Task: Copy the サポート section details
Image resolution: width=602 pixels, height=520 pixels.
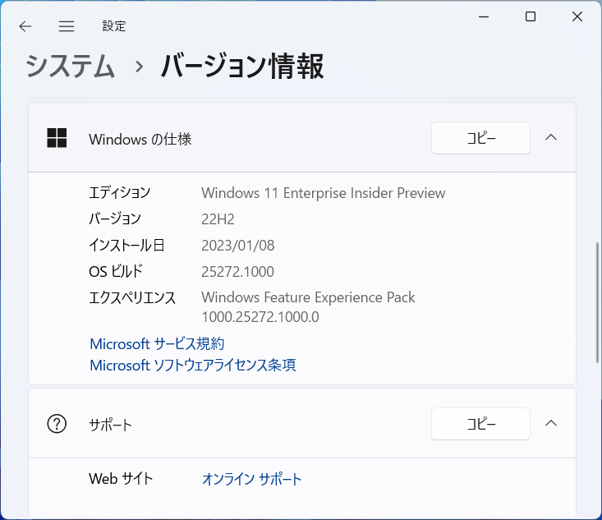Action: (x=480, y=424)
